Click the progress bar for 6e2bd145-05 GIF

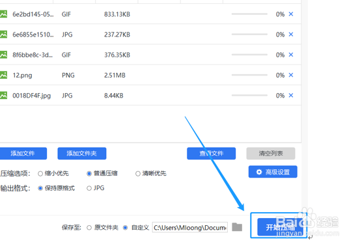(x=249, y=14)
